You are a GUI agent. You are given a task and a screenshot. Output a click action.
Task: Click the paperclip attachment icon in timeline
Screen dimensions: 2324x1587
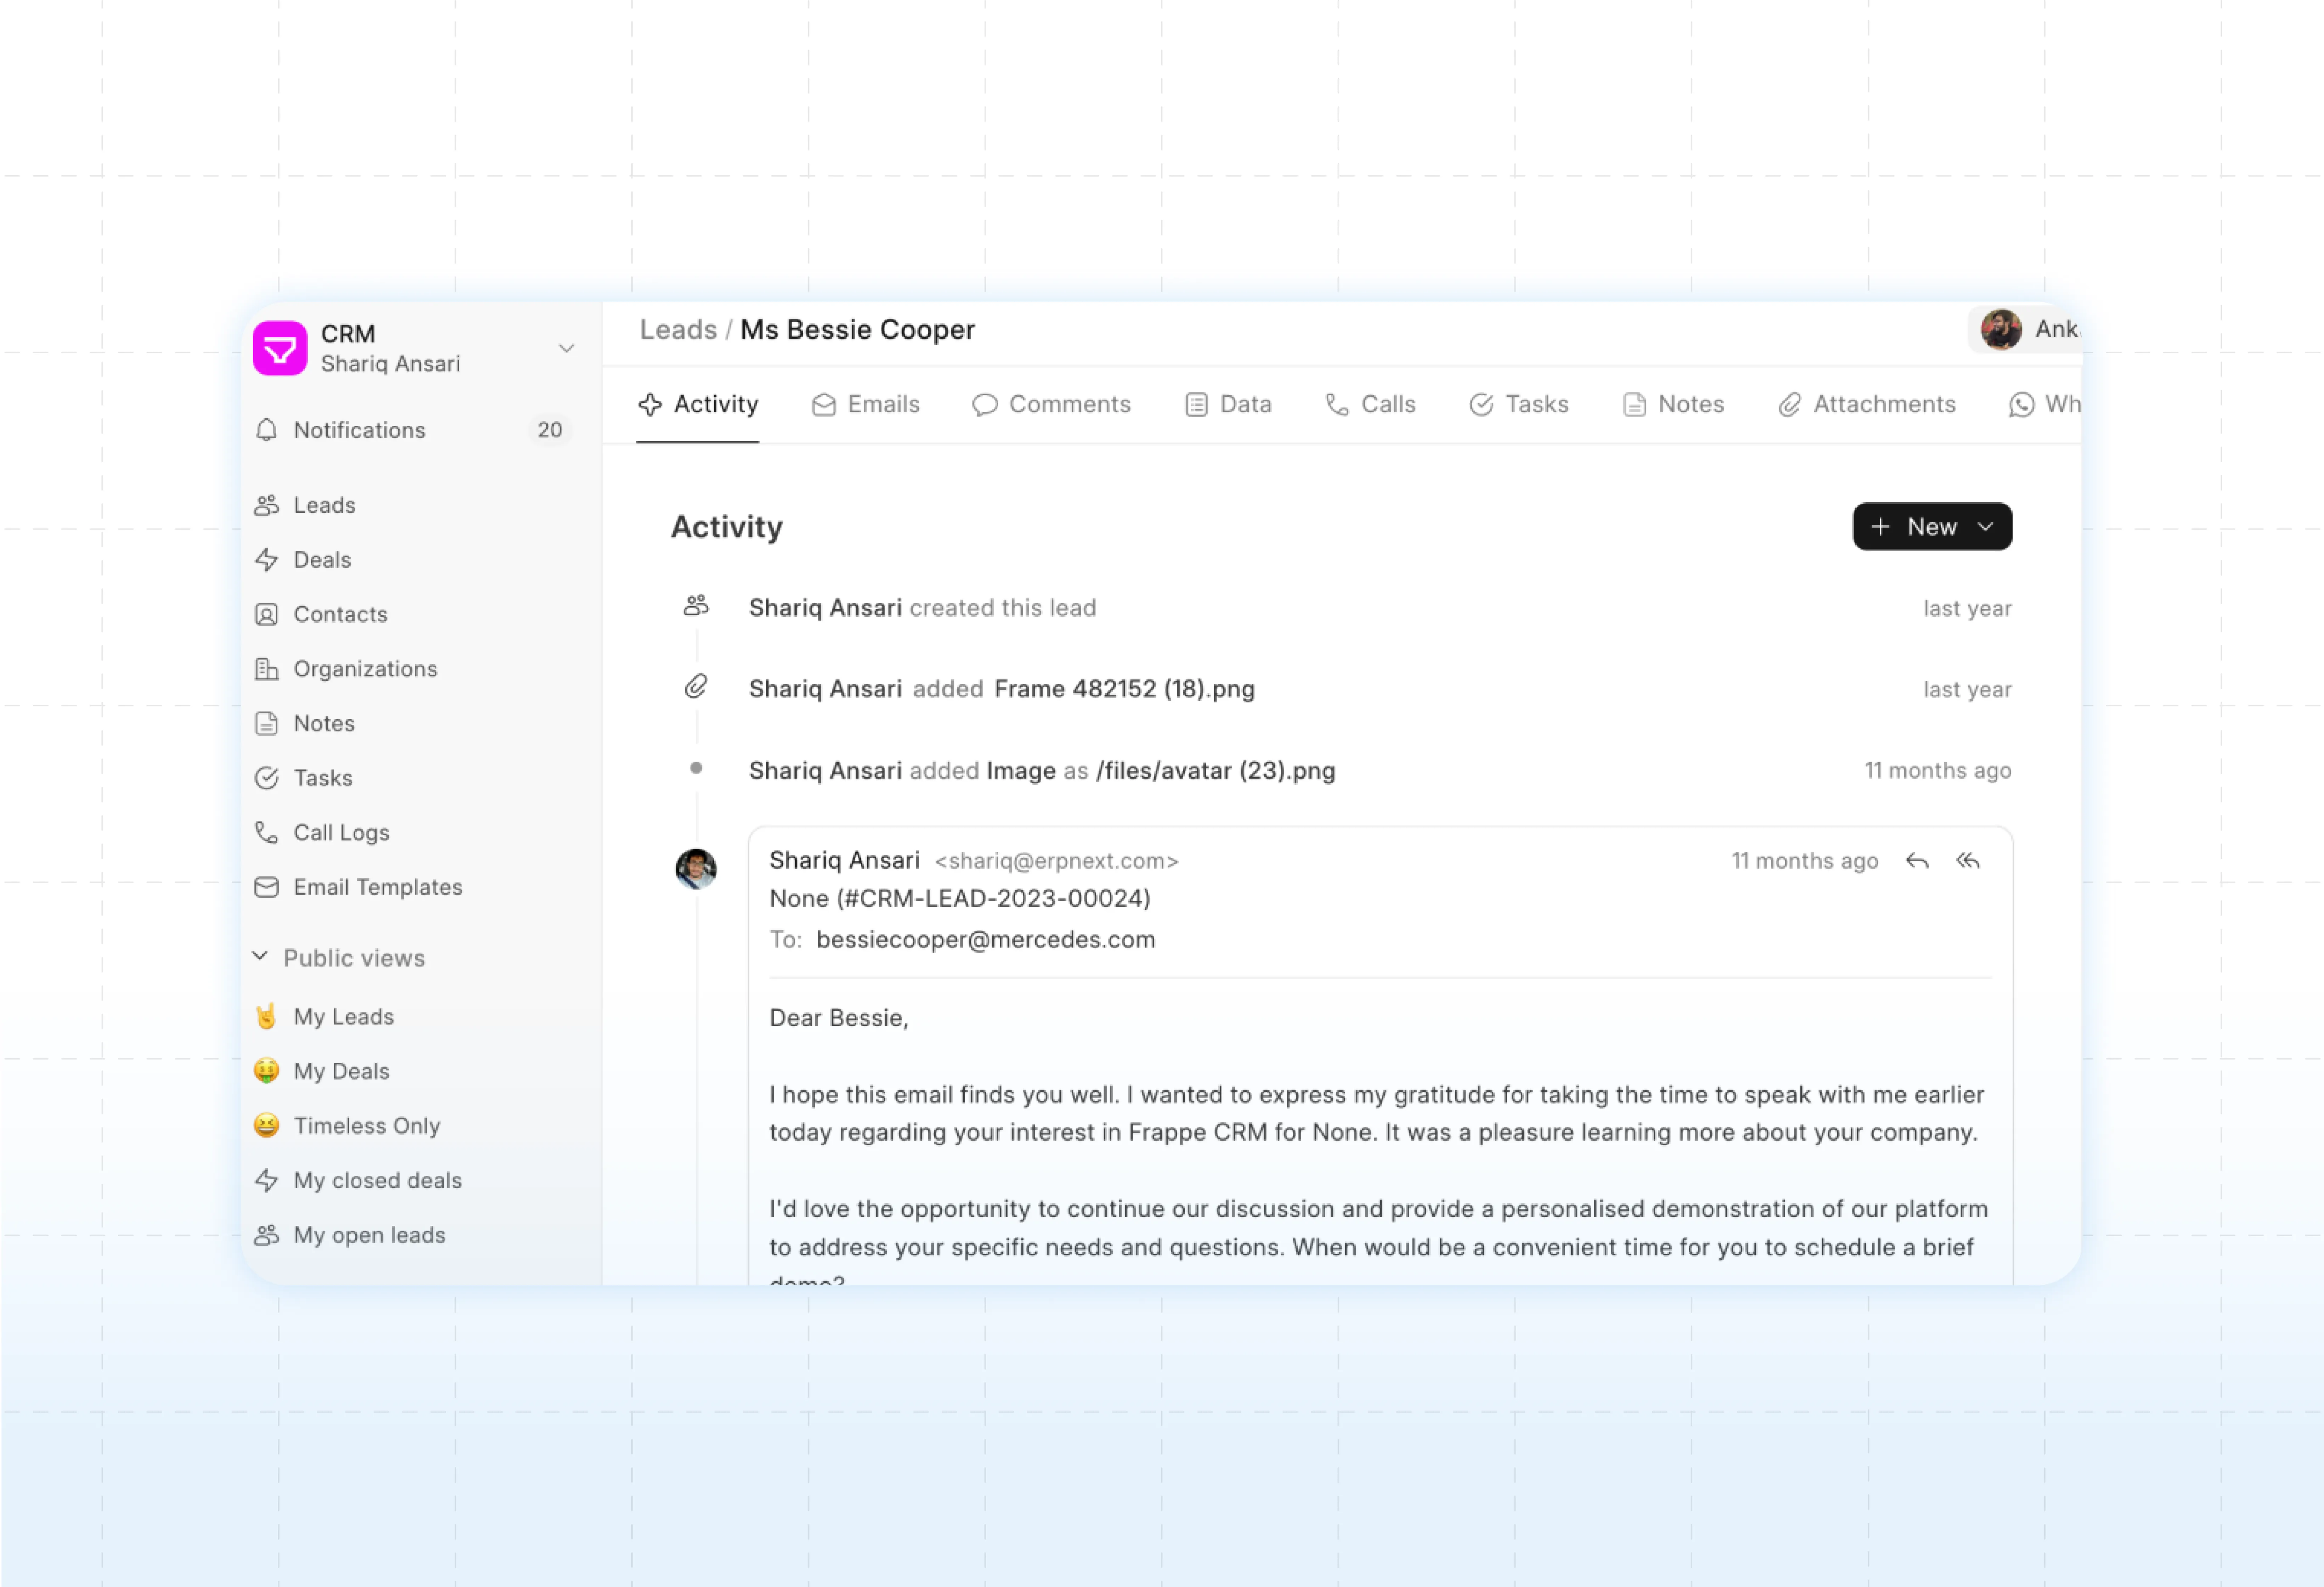pos(696,687)
